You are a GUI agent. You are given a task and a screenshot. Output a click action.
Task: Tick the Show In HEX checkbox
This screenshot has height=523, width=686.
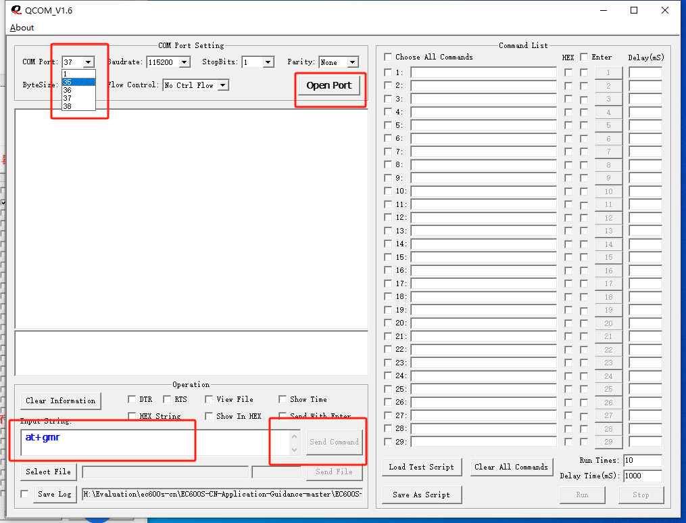209,416
